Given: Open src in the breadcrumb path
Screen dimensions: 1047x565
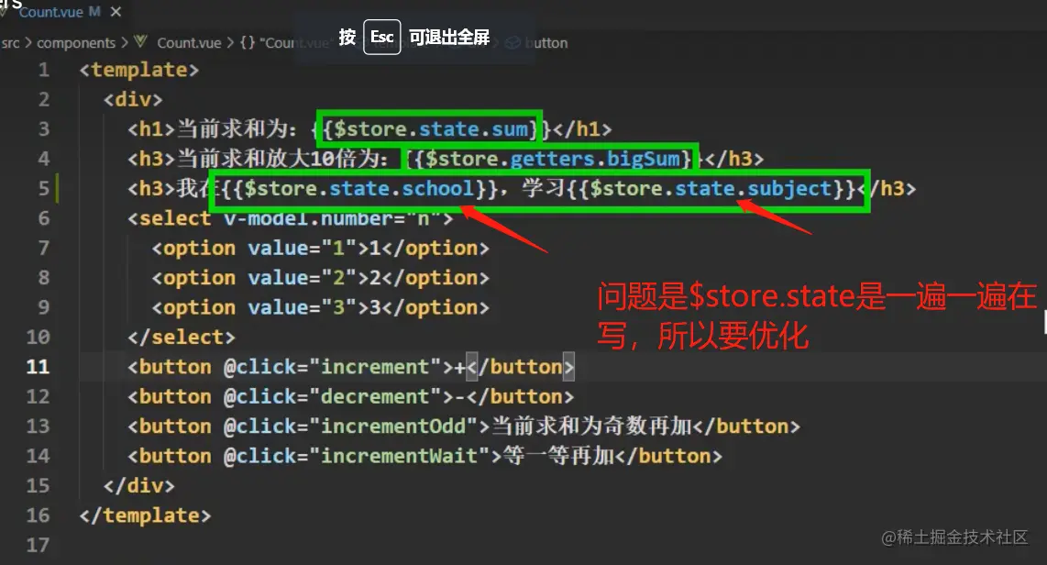Looking at the screenshot, I should (x=11, y=43).
